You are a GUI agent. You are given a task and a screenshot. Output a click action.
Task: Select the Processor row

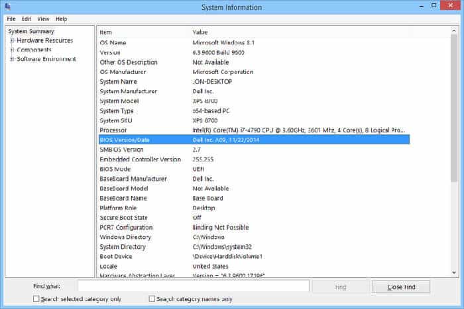(253, 130)
